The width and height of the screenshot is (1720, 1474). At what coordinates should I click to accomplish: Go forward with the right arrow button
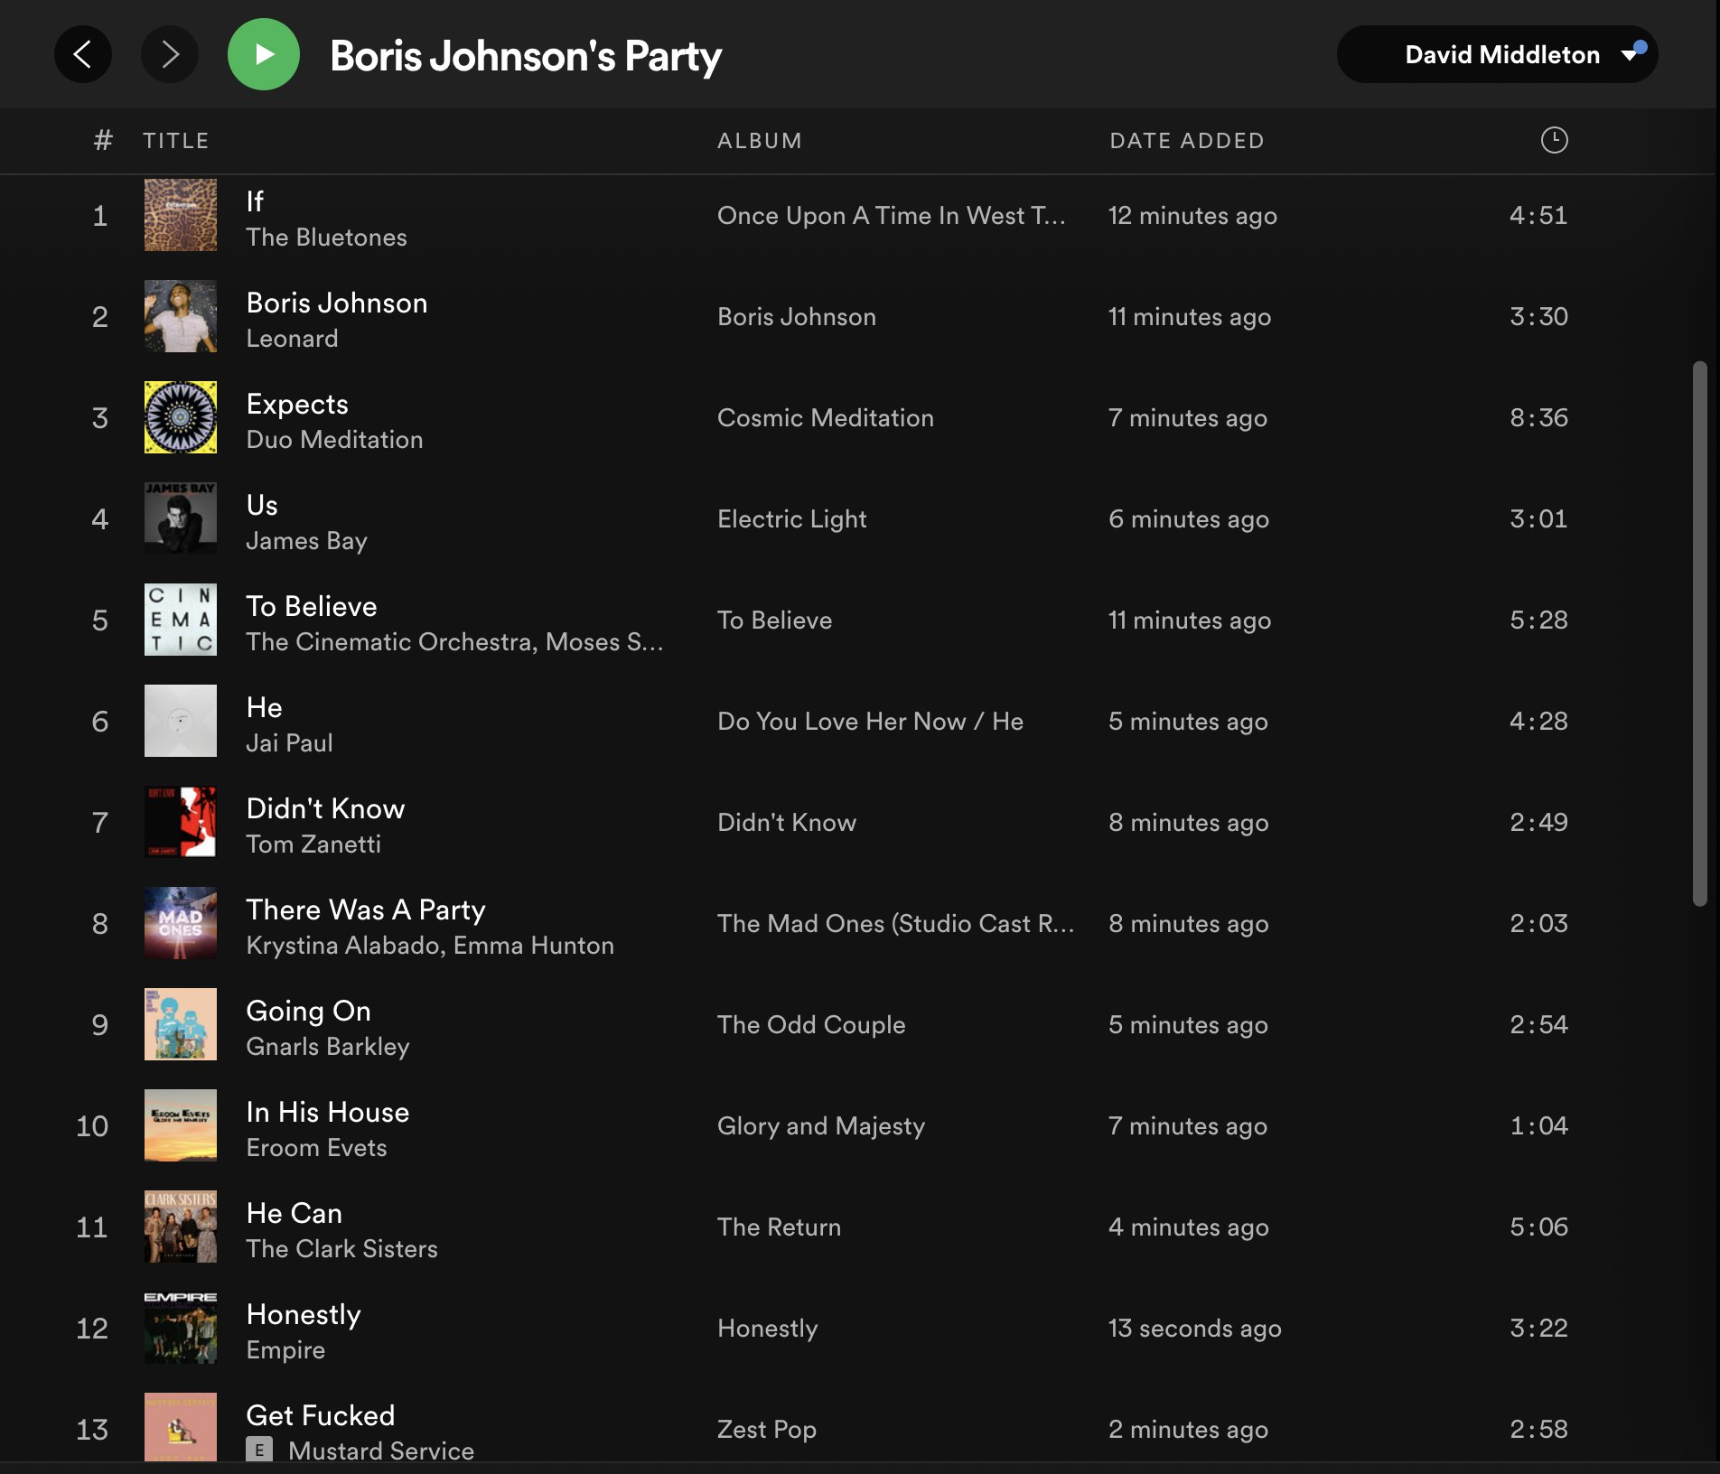(170, 55)
